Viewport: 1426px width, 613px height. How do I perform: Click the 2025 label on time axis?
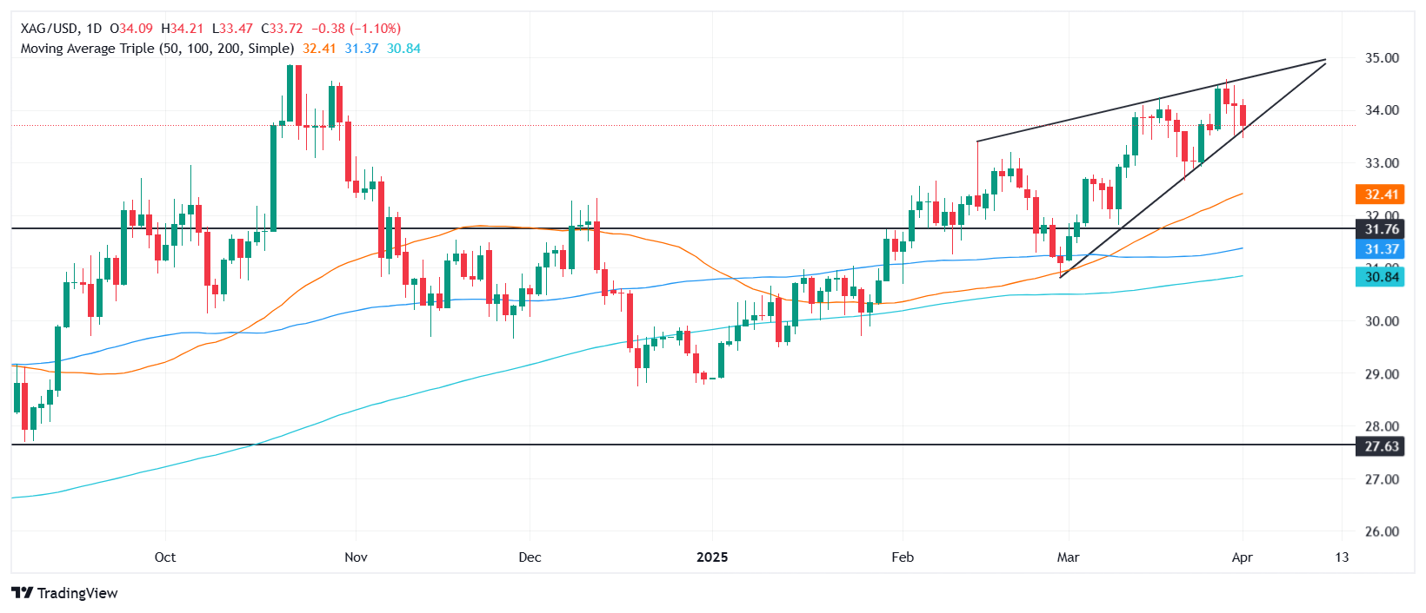pos(712,557)
